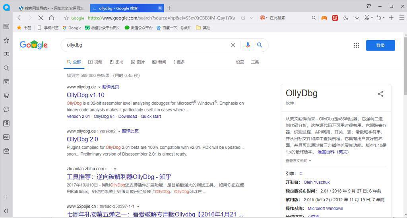The image size is (407, 218).
Task: Open the downloads icon
Action: click(x=357, y=18)
